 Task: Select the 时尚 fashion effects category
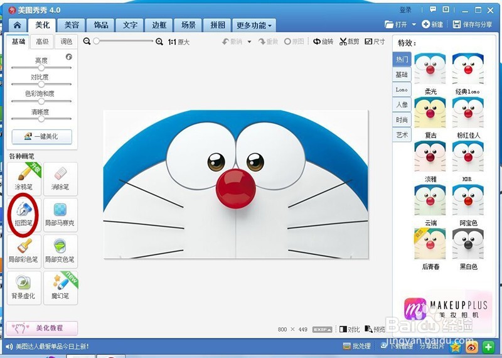pos(402,120)
